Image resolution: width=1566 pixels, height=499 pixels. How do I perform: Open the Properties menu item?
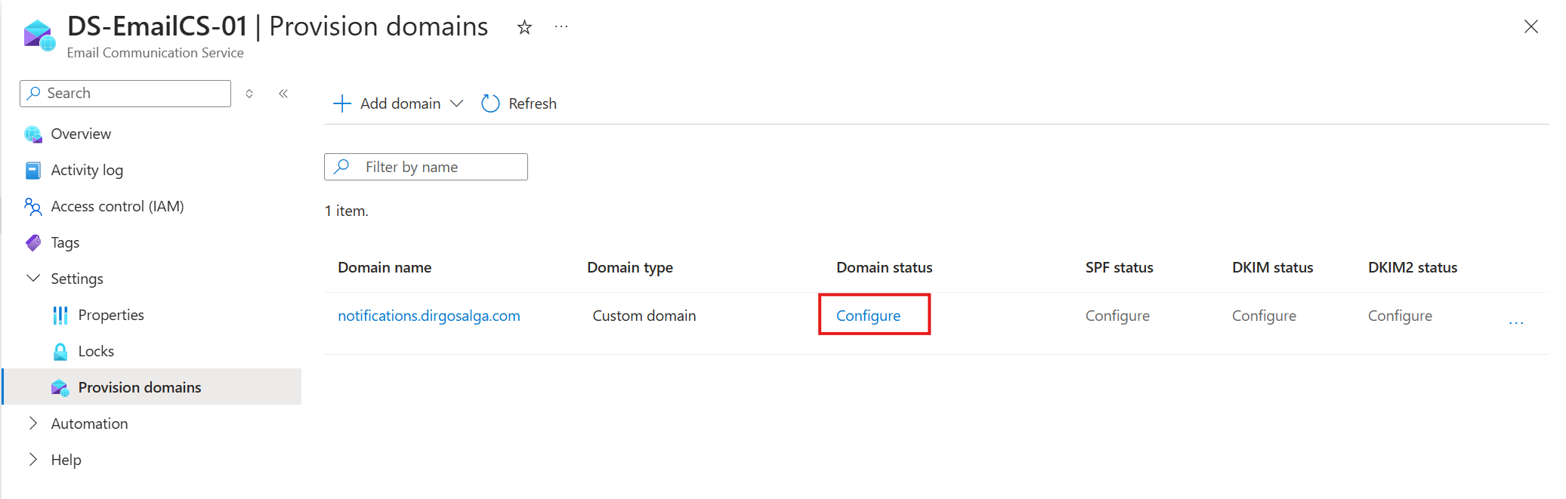click(x=110, y=315)
